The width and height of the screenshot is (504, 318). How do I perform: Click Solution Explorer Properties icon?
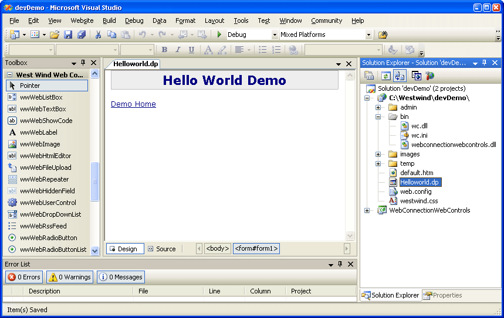click(369, 76)
